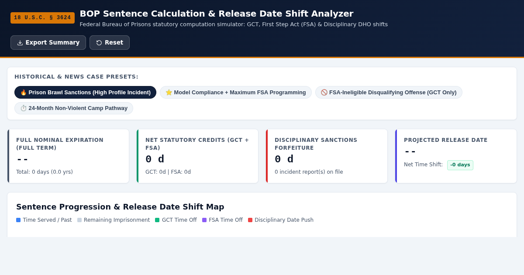Viewport: 524px width, 275px height.
Task: Click the Export Summary button
Action: click(x=48, y=43)
